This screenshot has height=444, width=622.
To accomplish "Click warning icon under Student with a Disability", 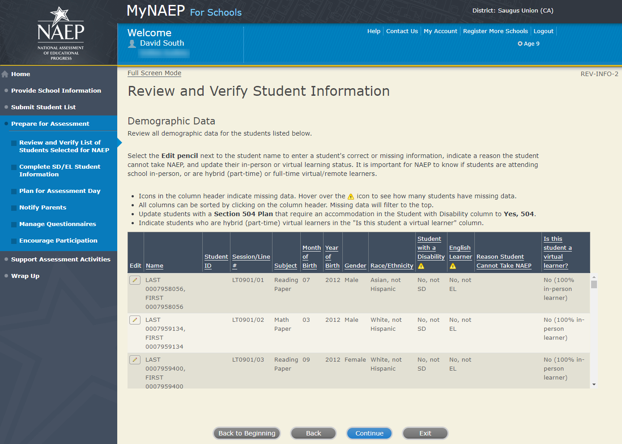I will (x=421, y=266).
